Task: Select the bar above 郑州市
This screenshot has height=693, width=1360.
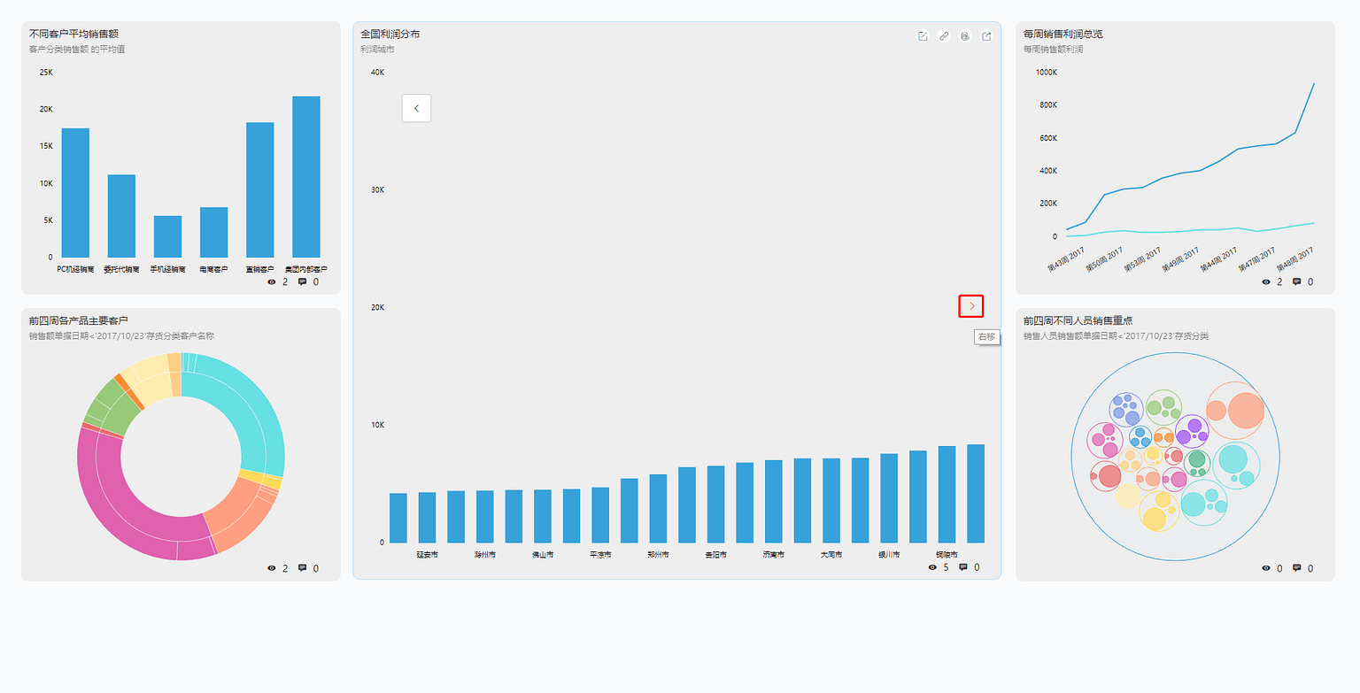Action: click(x=658, y=509)
